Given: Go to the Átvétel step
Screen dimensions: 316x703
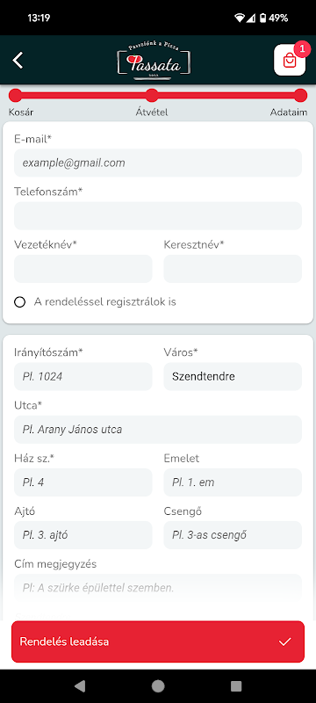Looking at the screenshot, I should [152, 95].
